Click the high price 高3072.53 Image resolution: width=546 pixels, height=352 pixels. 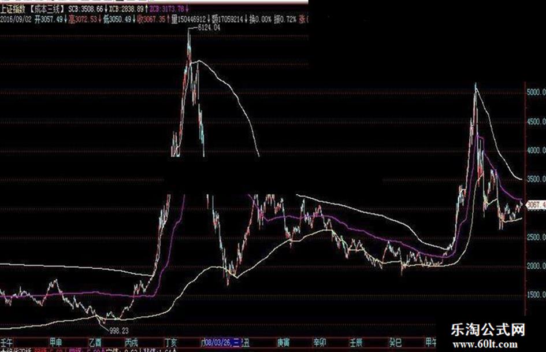pyautogui.click(x=83, y=20)
